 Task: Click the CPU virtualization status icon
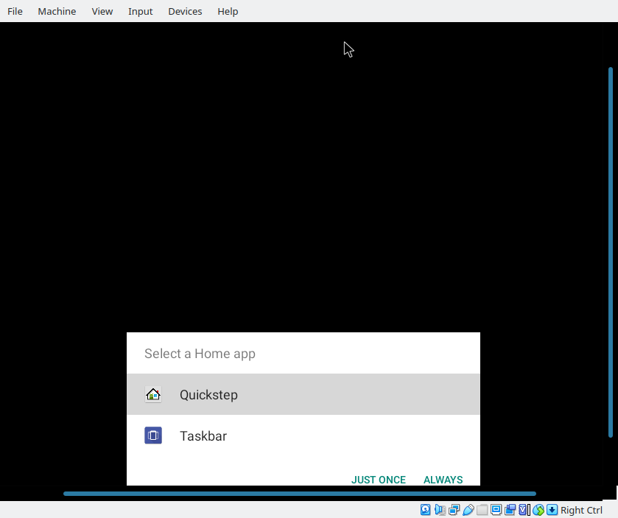pyautogui.click(x=524, y=510)
